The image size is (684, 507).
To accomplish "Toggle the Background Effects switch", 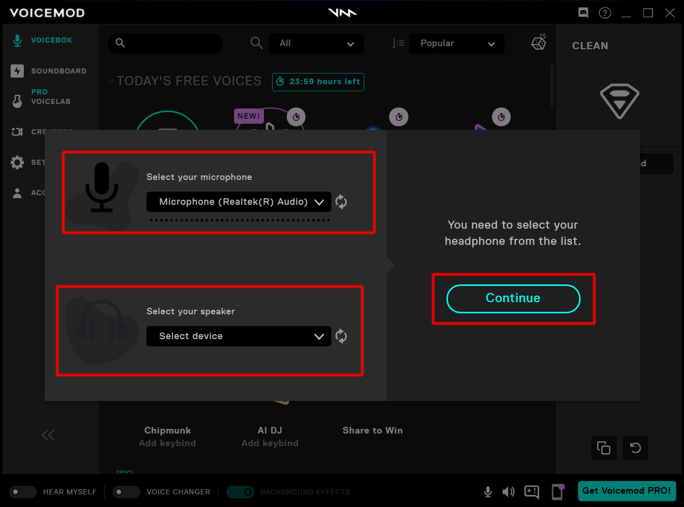I will click(240, 492).
